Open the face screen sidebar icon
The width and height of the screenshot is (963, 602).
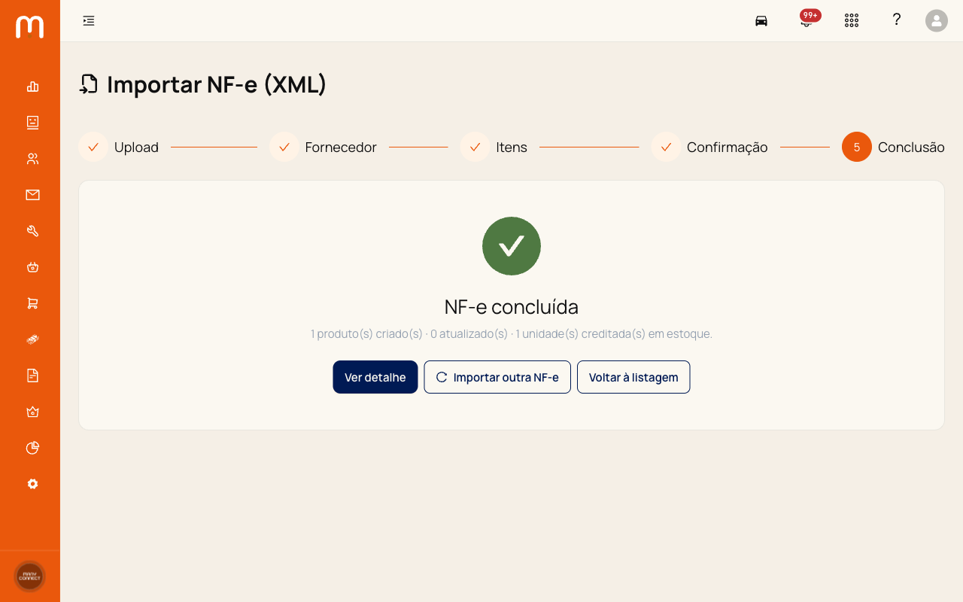coord(32,123)
